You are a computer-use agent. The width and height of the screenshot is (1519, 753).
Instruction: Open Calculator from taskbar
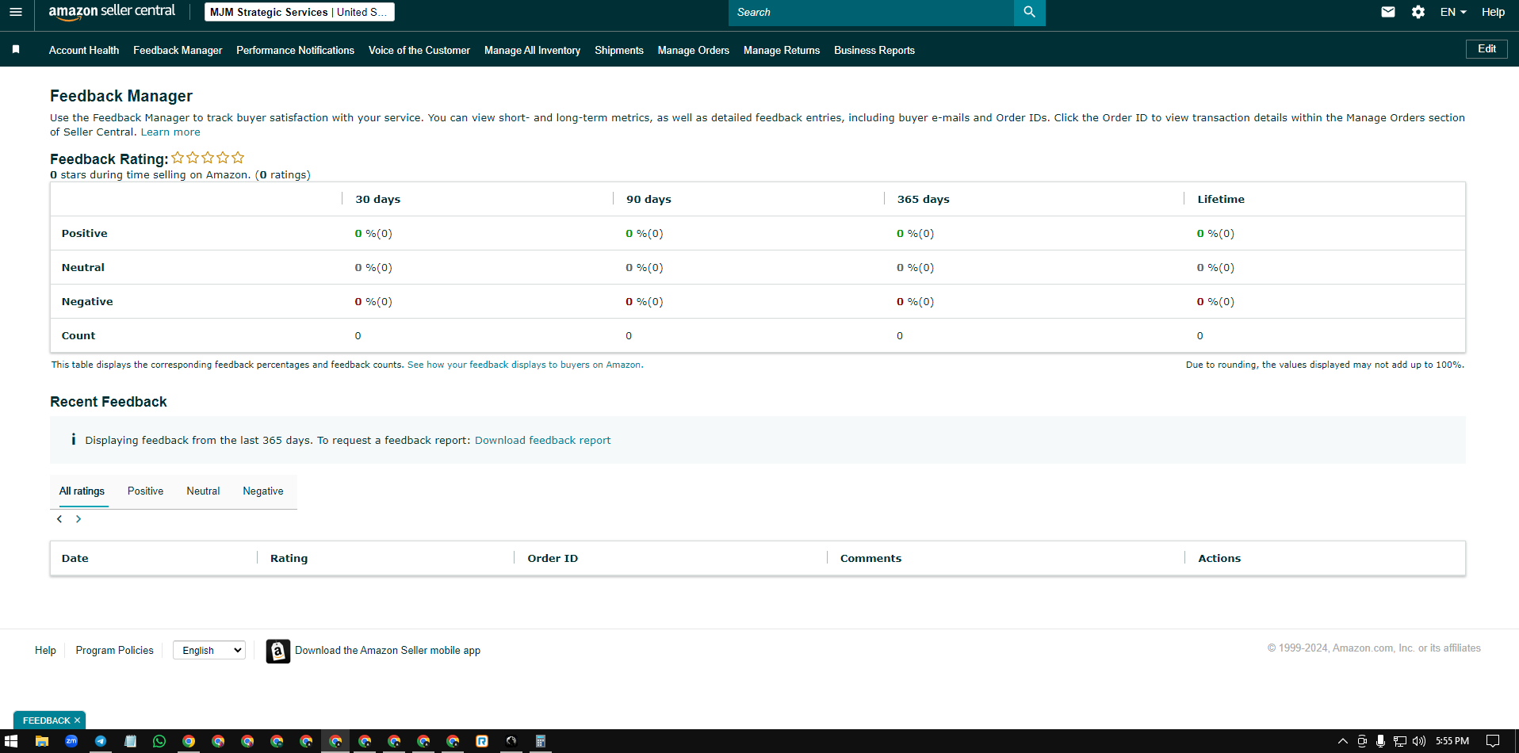(x=541, y=741)
